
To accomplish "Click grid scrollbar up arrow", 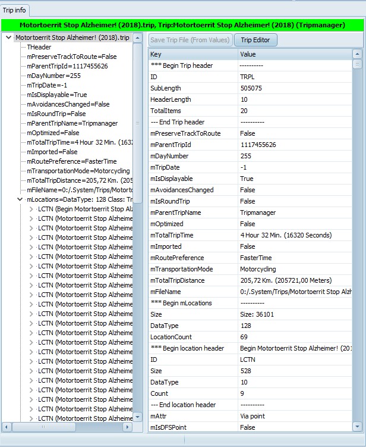I will 357,54.
